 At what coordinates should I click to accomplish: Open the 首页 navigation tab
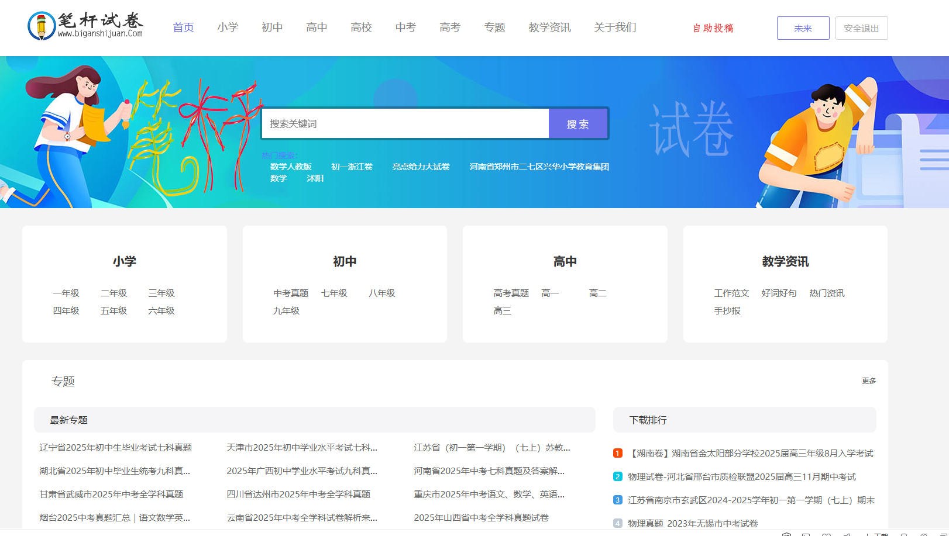183,27
